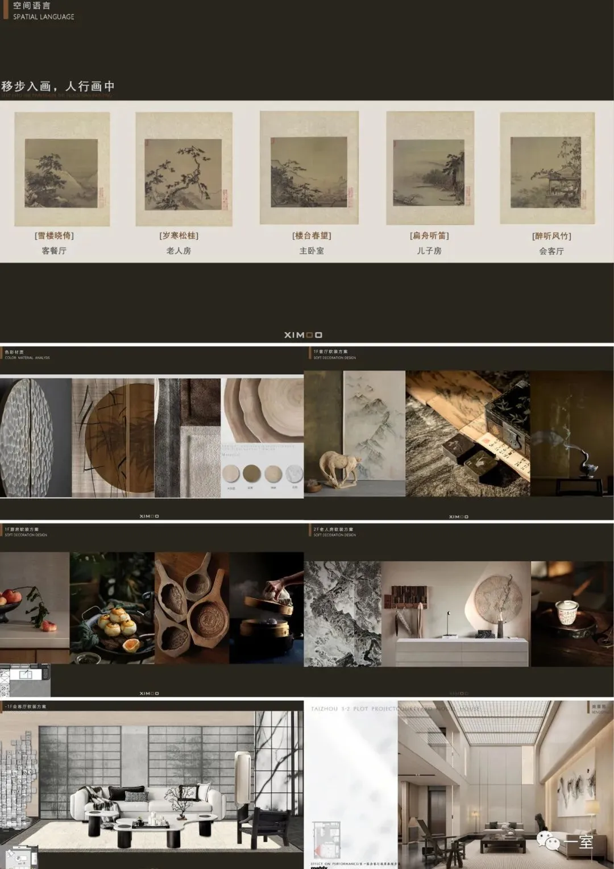Open the peaches in bowl image
614x869 pixels.
click(35, 607)
